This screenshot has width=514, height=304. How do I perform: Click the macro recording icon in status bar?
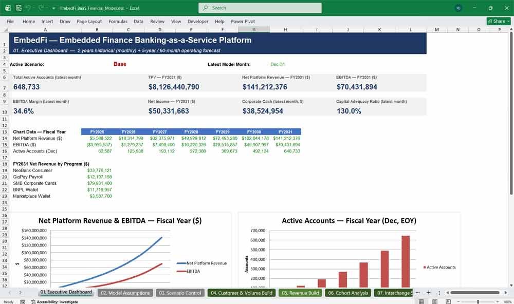23,302
